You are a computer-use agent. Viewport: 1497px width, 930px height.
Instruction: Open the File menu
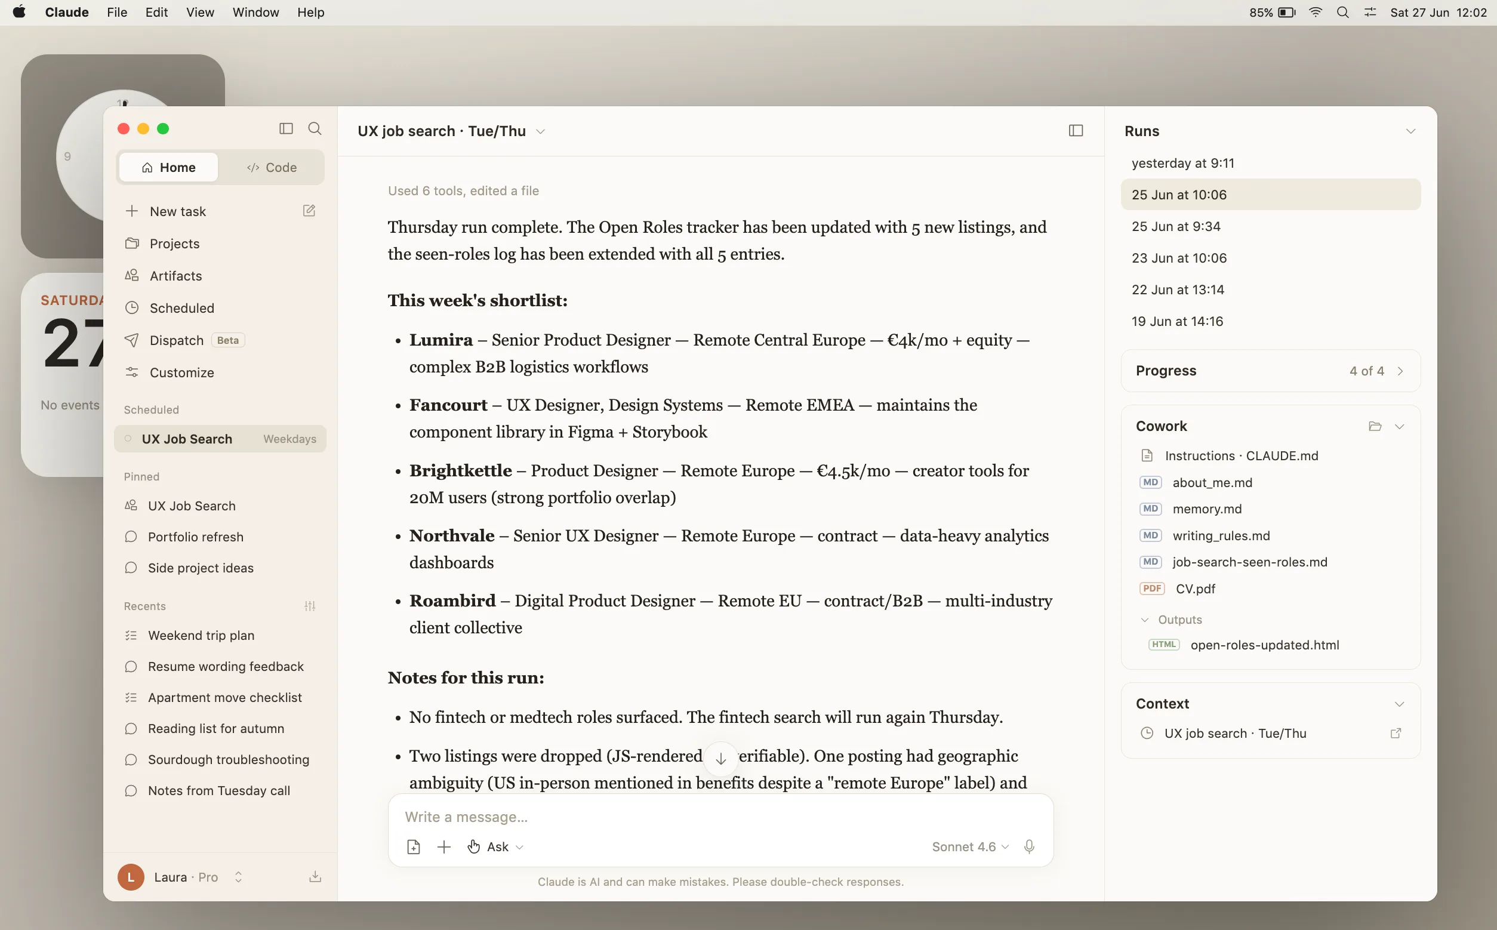click(x=117, y=13)
